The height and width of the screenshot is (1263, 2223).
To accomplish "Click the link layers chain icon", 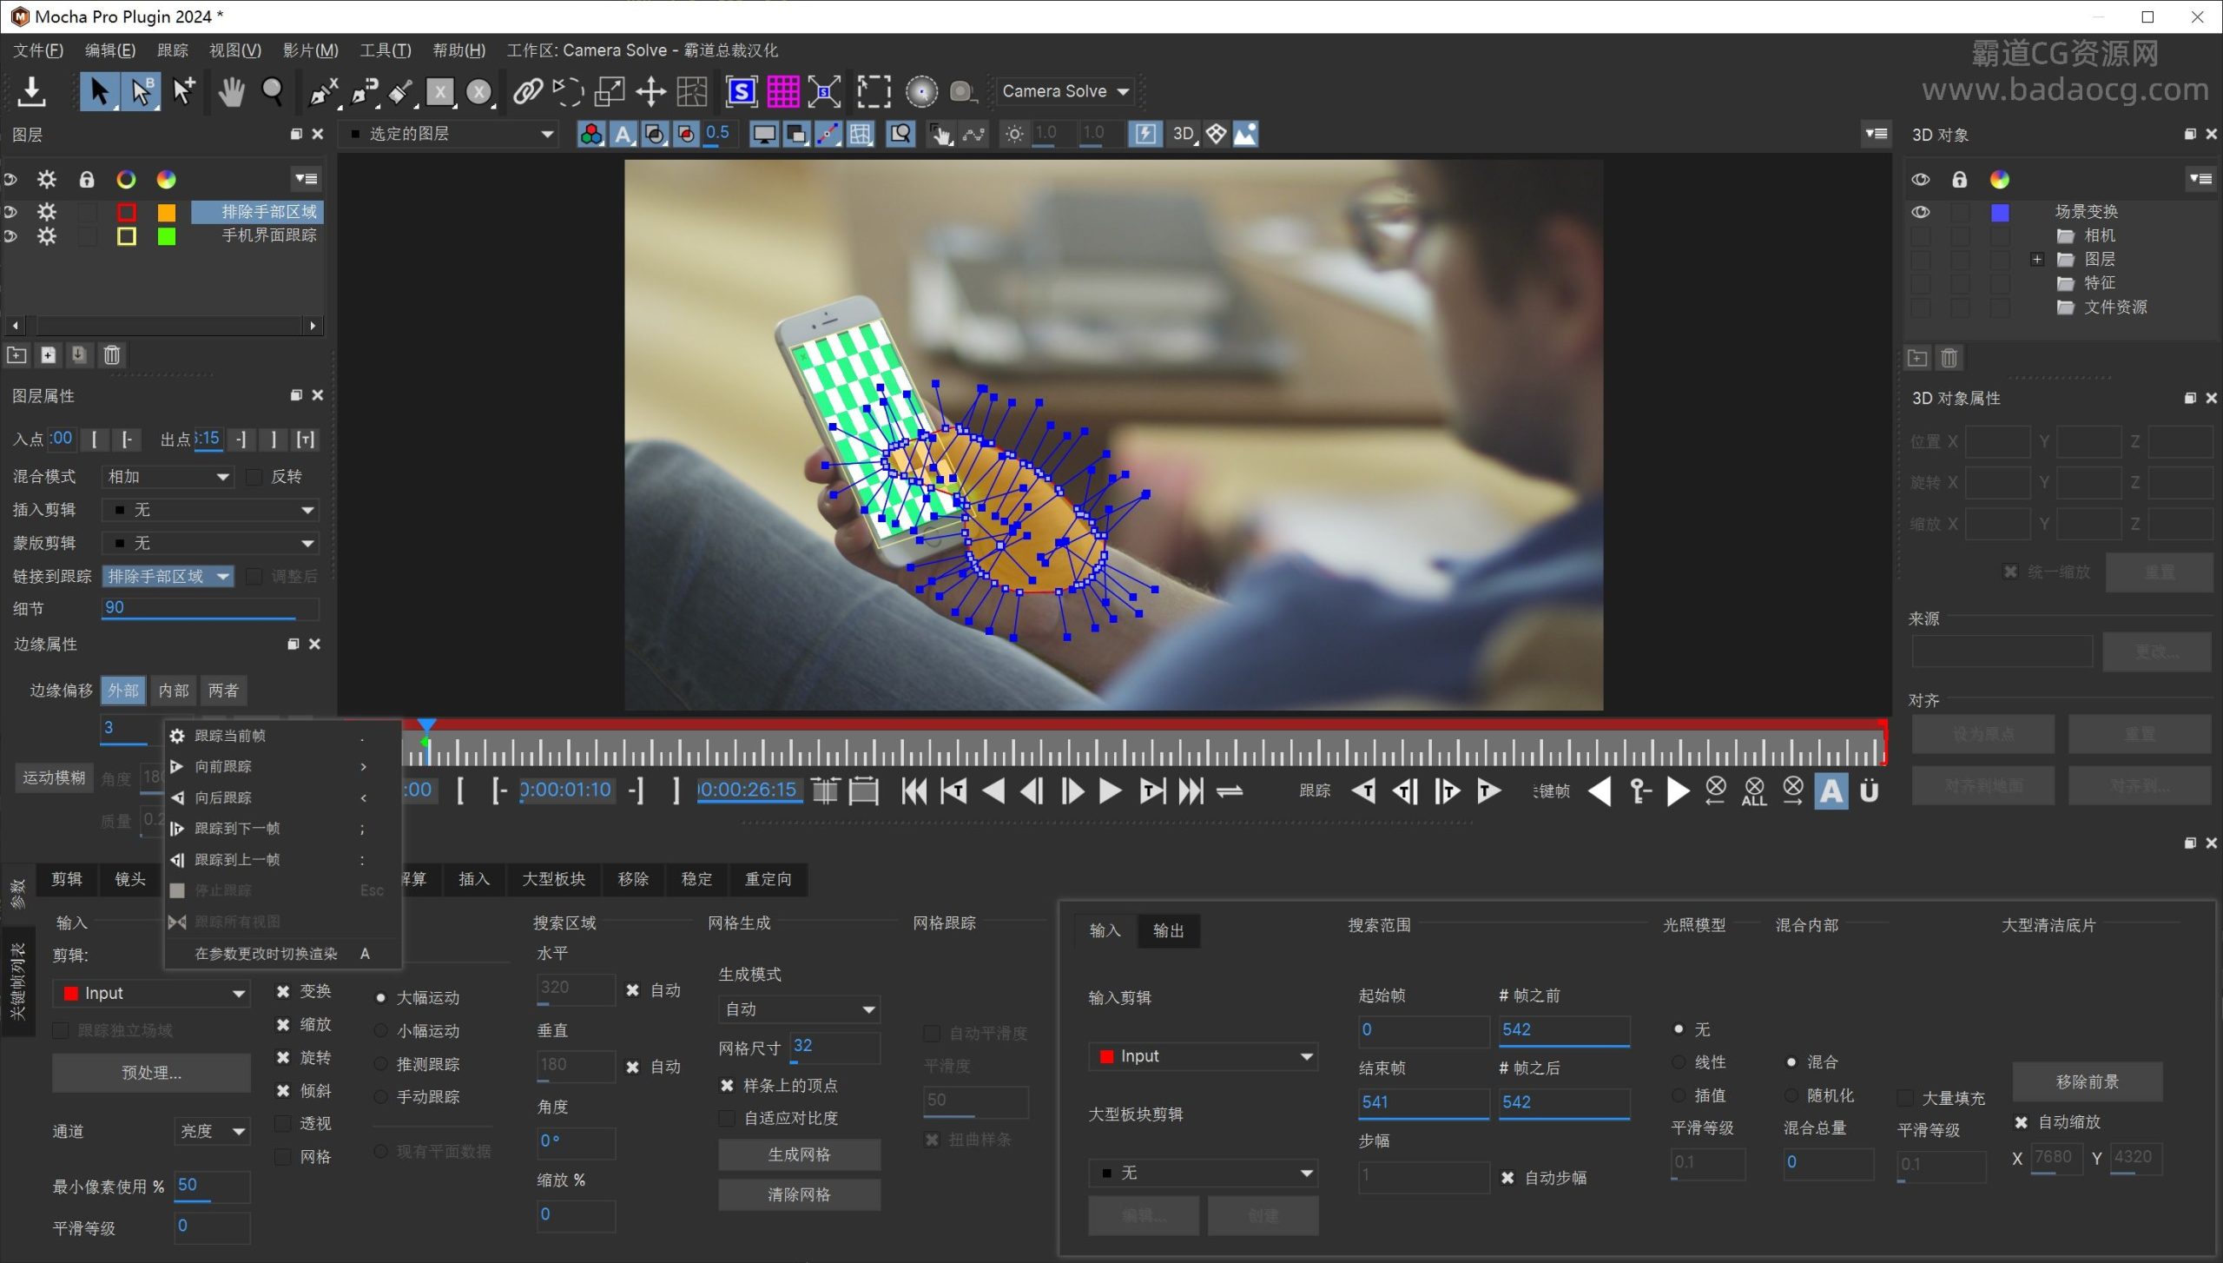I will 527,91.
